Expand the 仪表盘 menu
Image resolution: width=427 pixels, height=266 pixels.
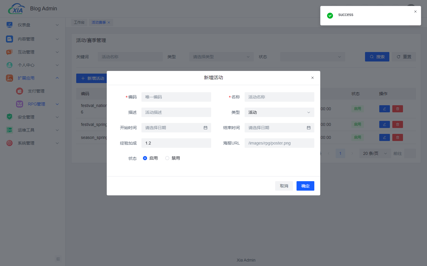coord(57,25)
